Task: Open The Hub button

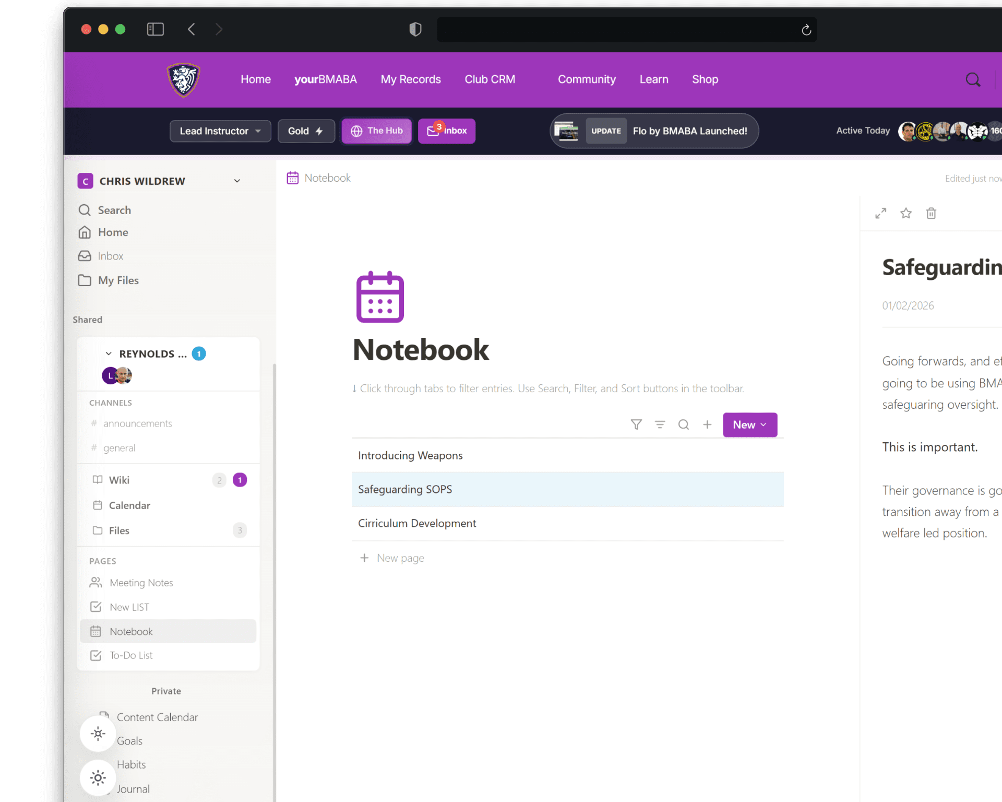Action: tap(376, 131)
